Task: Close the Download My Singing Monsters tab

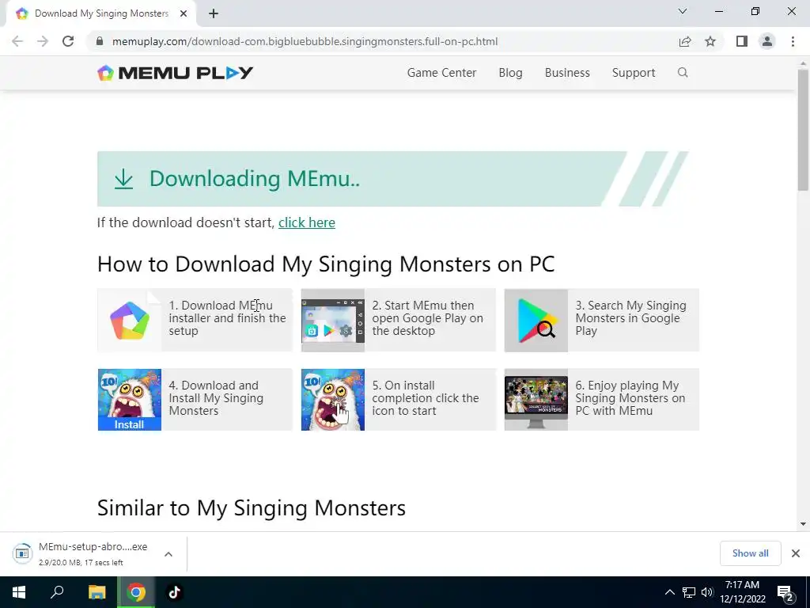Action: point(184,14)
